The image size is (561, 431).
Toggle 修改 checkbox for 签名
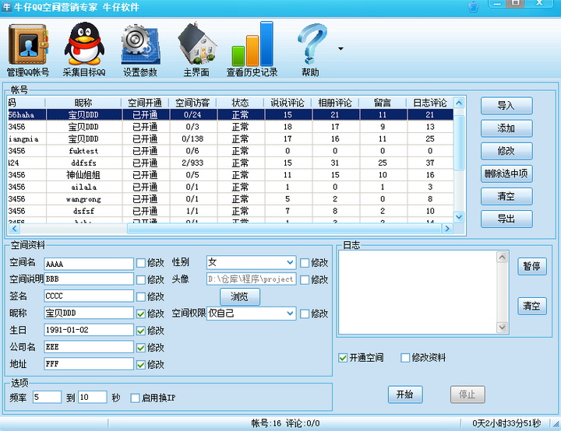141,296
